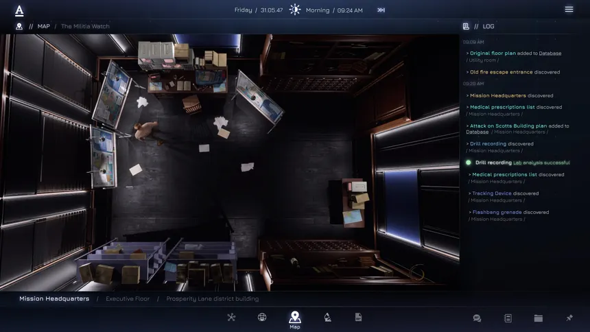Open the notebook icon
Viewport: 590px width, 332px height.
pyautogui.click(x=508, y=318)
